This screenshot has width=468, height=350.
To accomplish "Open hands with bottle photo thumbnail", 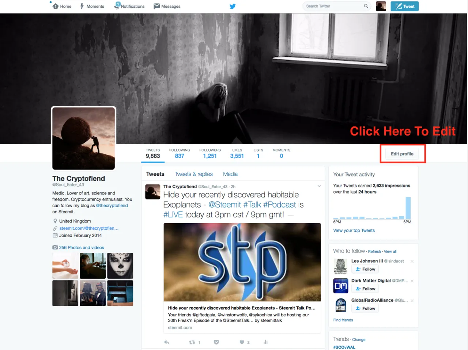I will [x=65, y=266].
